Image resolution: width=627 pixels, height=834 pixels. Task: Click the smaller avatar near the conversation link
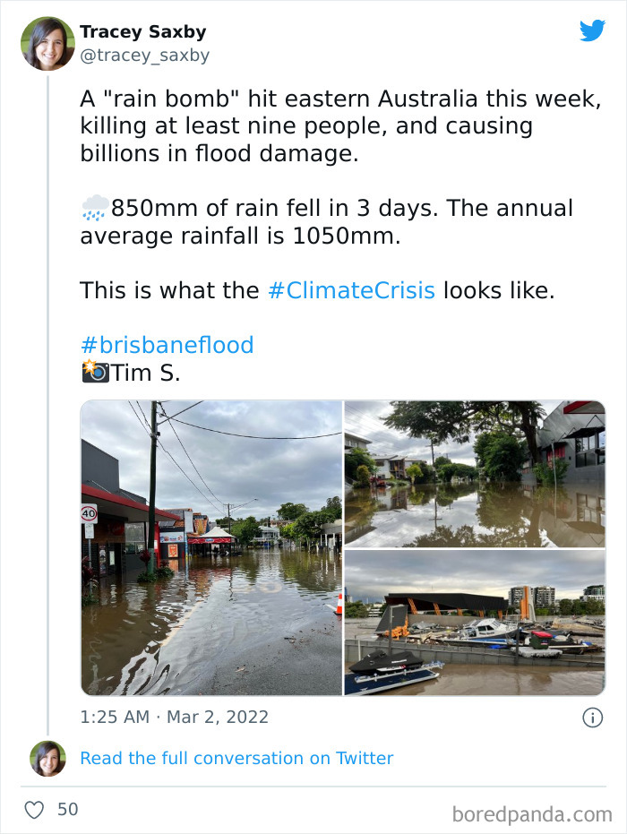47,758
